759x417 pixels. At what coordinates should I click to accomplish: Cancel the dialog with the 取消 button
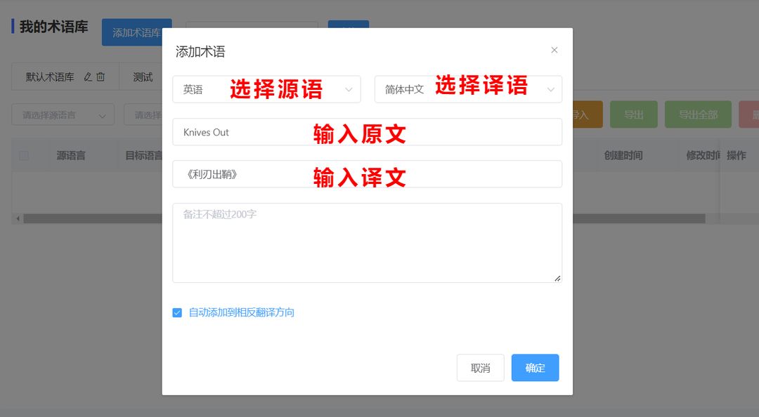[480, 367]
